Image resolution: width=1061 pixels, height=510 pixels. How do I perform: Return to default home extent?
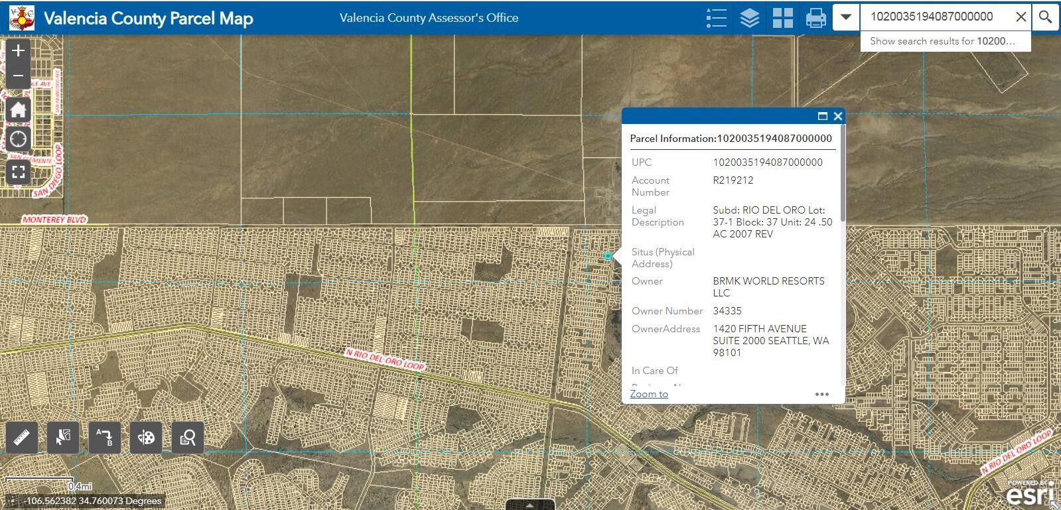[19, 109]
